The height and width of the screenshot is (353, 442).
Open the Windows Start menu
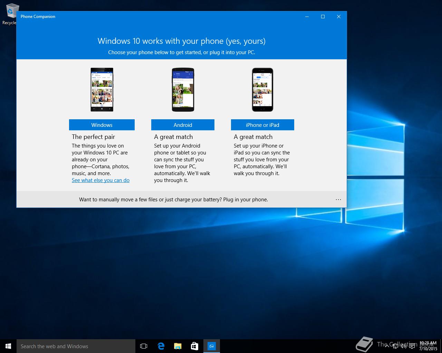(x=8, y=346)
